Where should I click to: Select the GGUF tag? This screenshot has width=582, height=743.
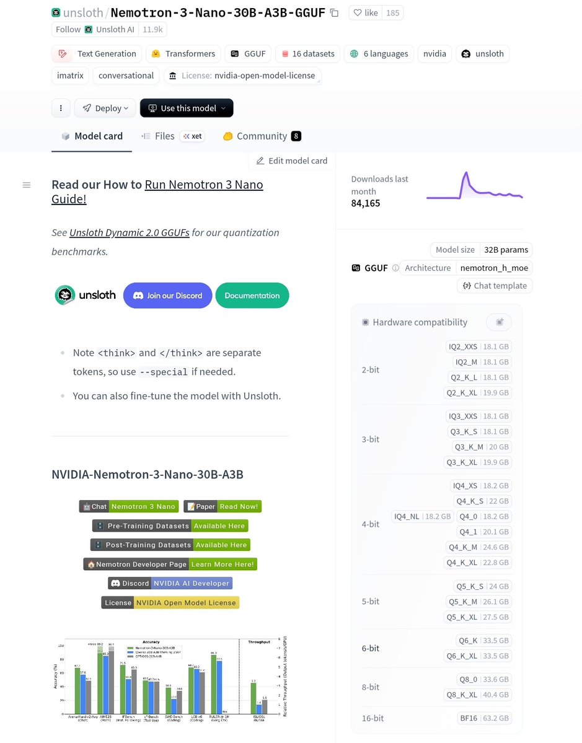[248, 53]
